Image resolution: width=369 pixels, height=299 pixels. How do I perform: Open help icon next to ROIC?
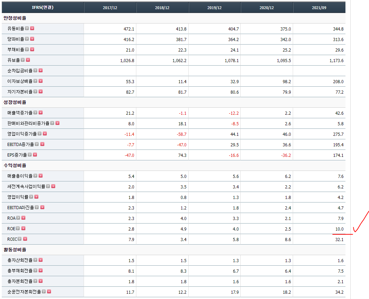pyautogui.click(x=20, y=239)
